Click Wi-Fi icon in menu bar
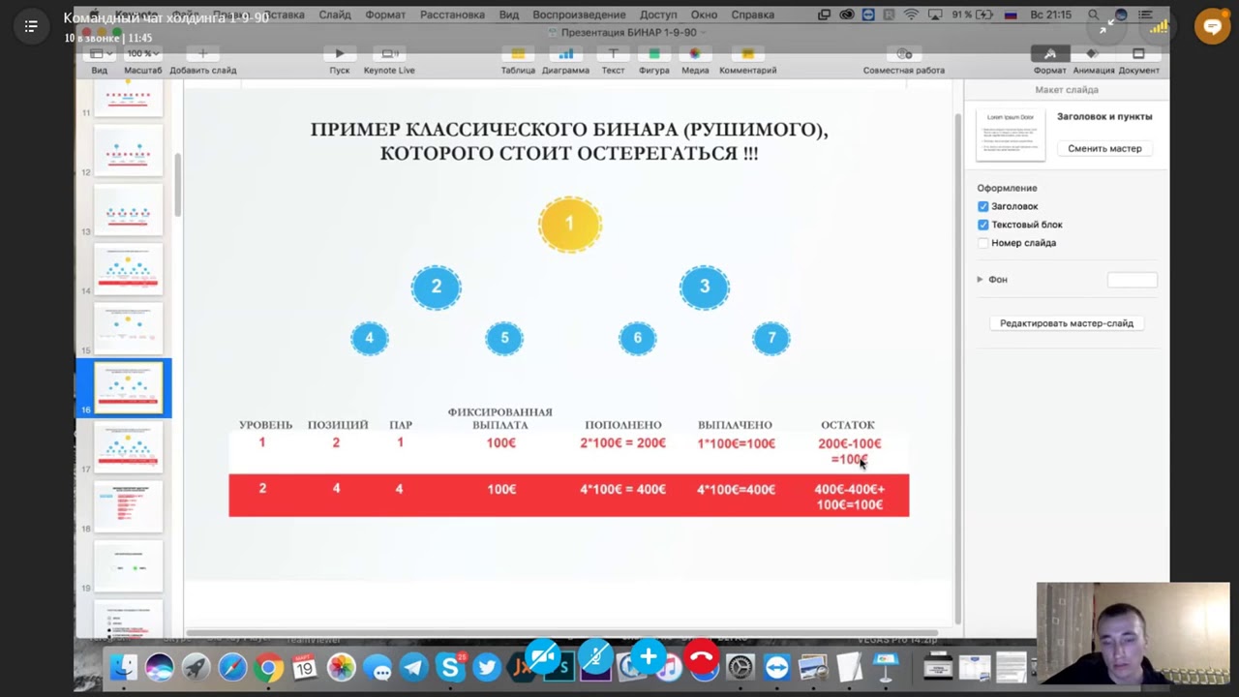The width and height of the screenshot is (1239, 697). click(911, 15)
